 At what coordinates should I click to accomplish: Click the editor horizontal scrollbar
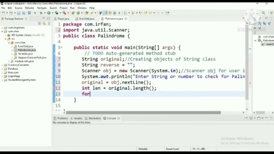click(143, 113)
